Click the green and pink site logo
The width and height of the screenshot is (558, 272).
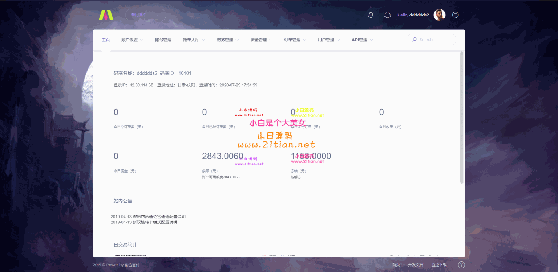pos(106,15)
